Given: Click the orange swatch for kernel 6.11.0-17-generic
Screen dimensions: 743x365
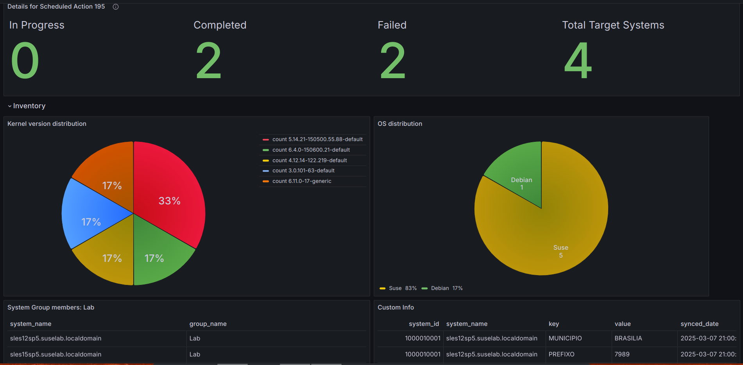Looking at the screenshot, I should (x=266, y=181).
